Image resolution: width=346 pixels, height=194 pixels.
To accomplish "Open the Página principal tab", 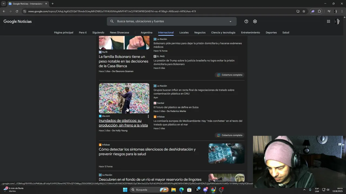I will click(x=64, y=33).
